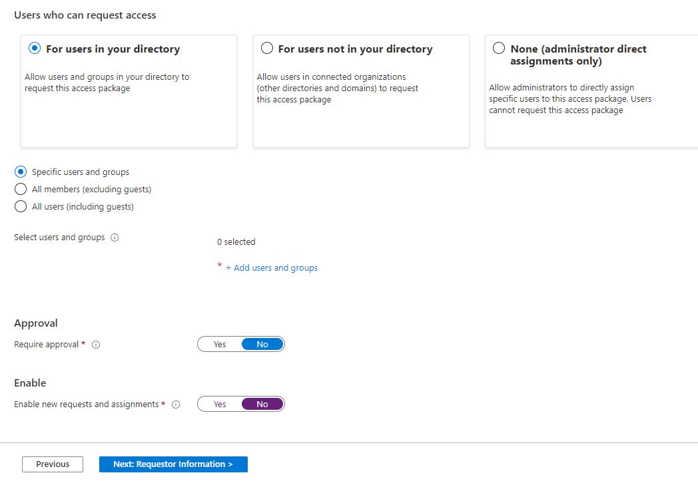Image resolution: width=698 pixels, height=483 pixels.
Task: Select For users not in your directory
Action: [267, 49]
